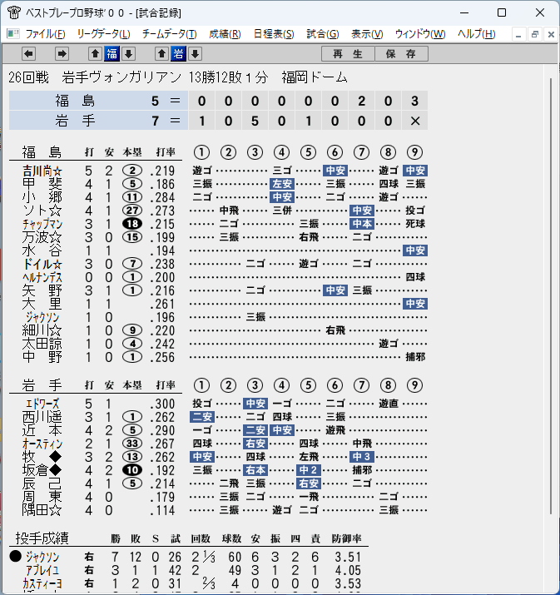
Task: Expand the 日程表(S) menu
Action: (274, 34)
